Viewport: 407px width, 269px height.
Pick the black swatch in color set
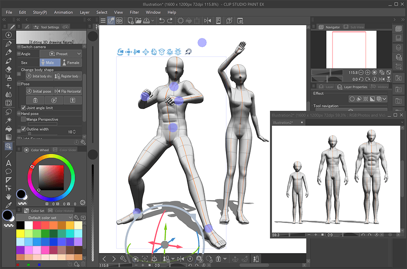coord(20,225)
